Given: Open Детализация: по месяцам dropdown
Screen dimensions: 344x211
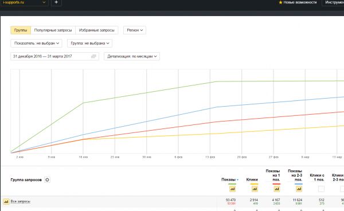Looking at the screenshot, I should (x=132, y=56).
